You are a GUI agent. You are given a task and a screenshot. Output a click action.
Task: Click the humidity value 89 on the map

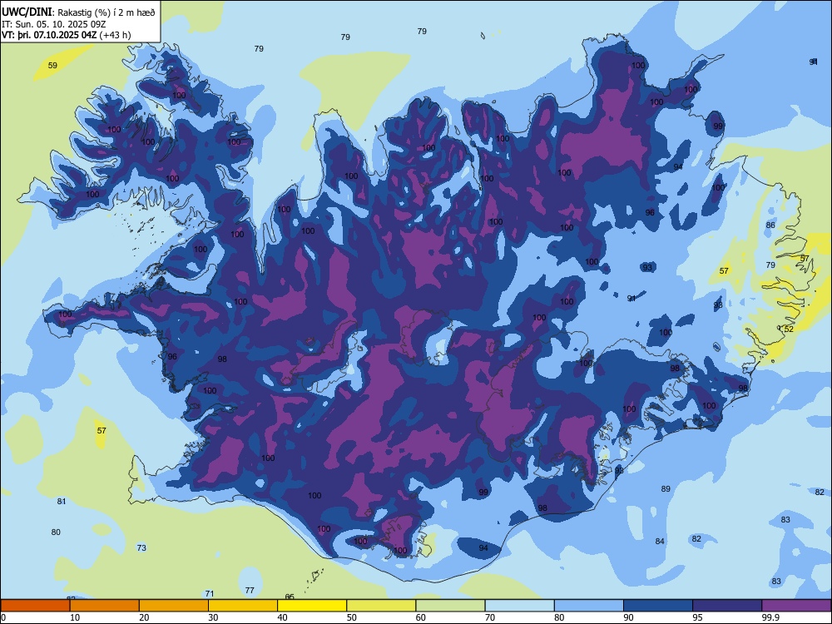click(666, 488)
